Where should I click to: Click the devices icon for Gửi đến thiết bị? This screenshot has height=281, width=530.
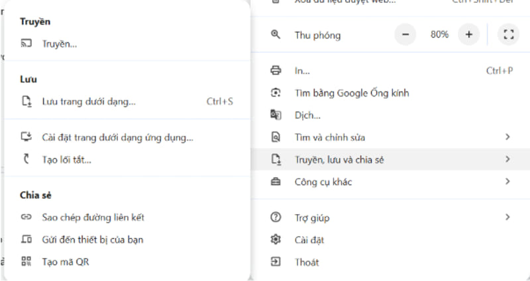tap(26, 239)
